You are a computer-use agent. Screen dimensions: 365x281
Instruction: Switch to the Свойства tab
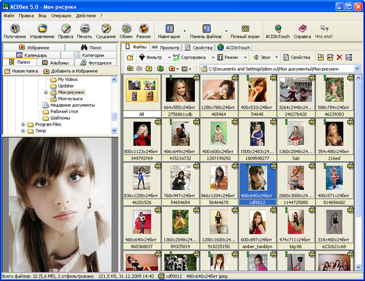coord(199,48)
